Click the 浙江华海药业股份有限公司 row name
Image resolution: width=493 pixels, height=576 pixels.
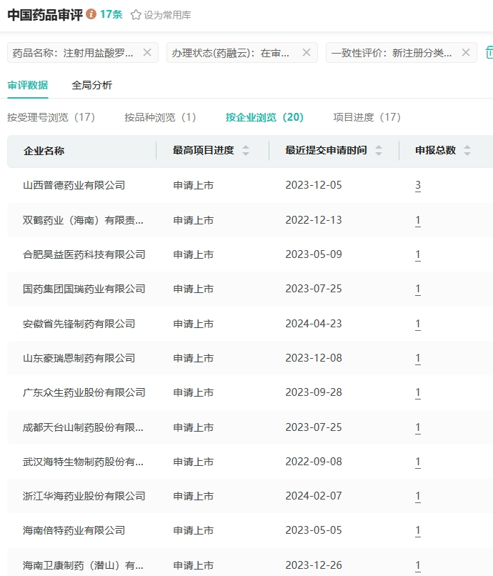click(x=84, y=496)
